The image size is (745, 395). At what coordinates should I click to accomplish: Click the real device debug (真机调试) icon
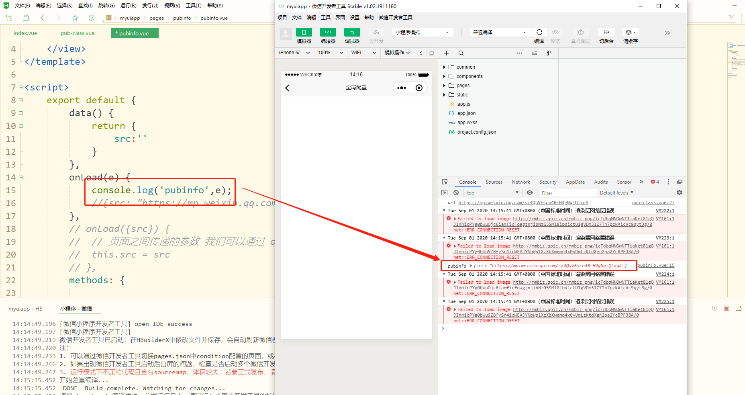[581, 32]
